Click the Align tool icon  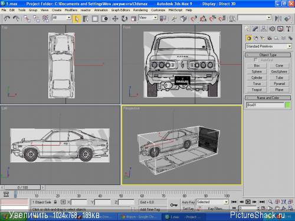(x=287, y=19)
